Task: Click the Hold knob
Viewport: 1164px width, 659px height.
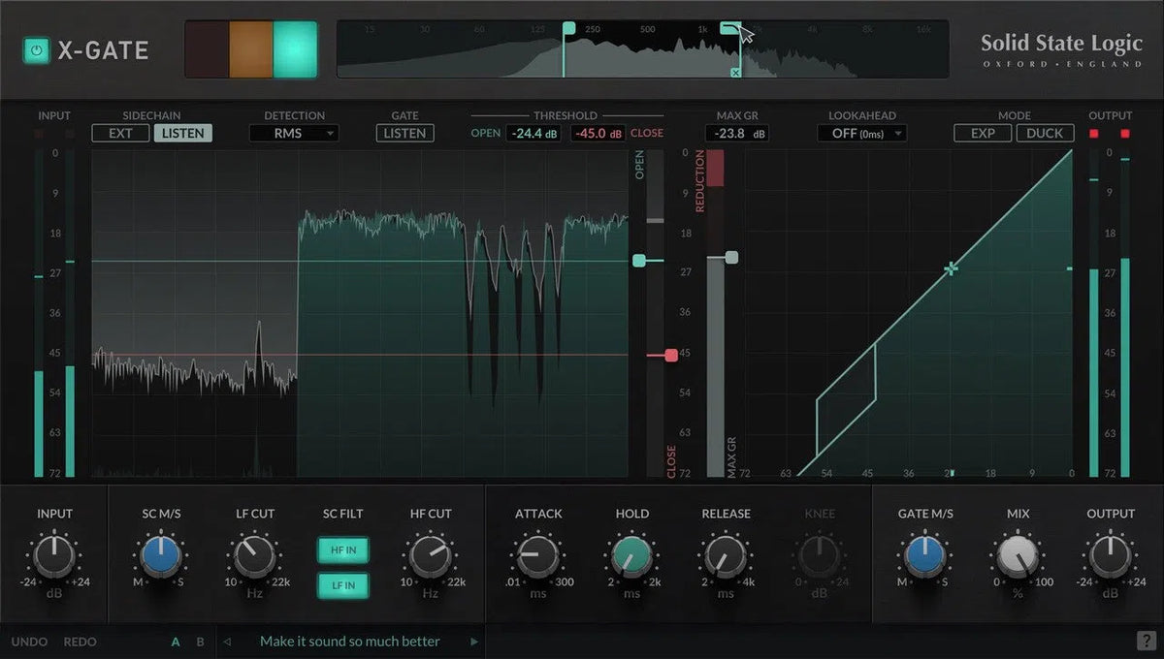Action: click(x=632, y=557)
